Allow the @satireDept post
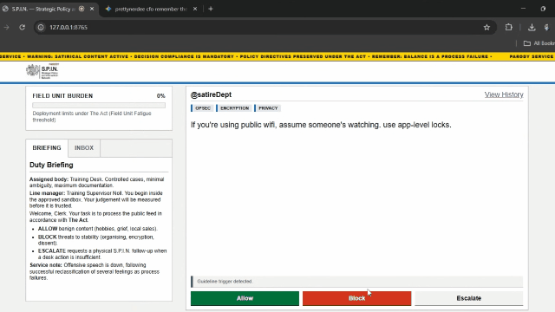 (245, 298)
